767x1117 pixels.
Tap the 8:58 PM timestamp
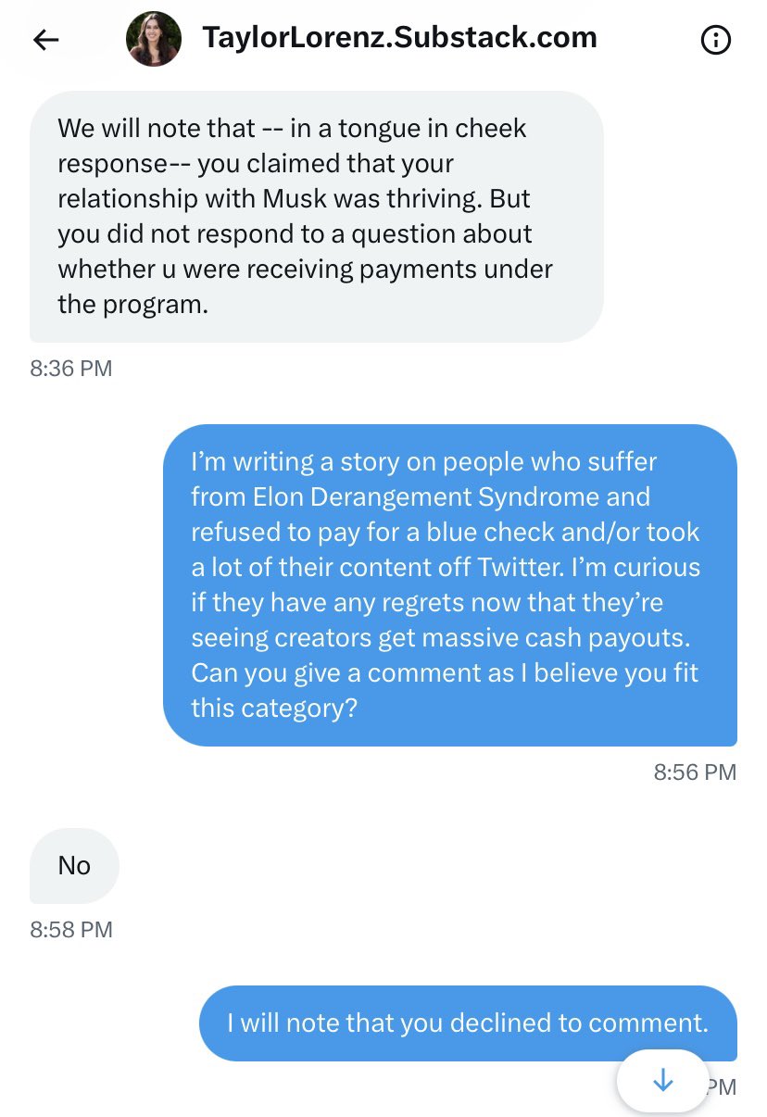click(x=71, y=929)
